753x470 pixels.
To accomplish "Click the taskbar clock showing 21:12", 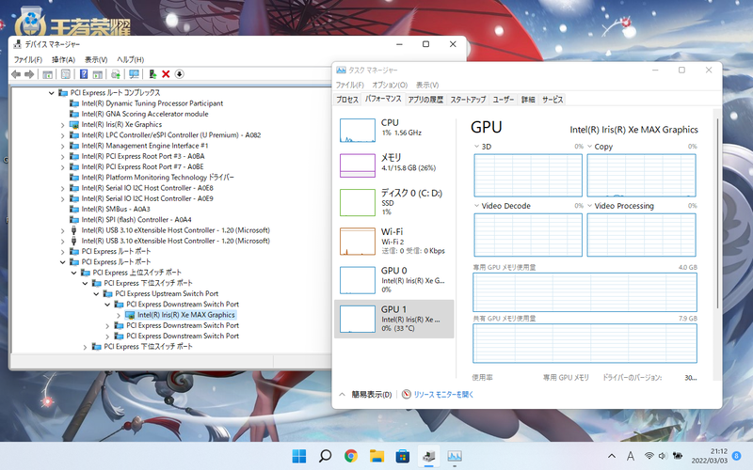I will click(710, 456).
